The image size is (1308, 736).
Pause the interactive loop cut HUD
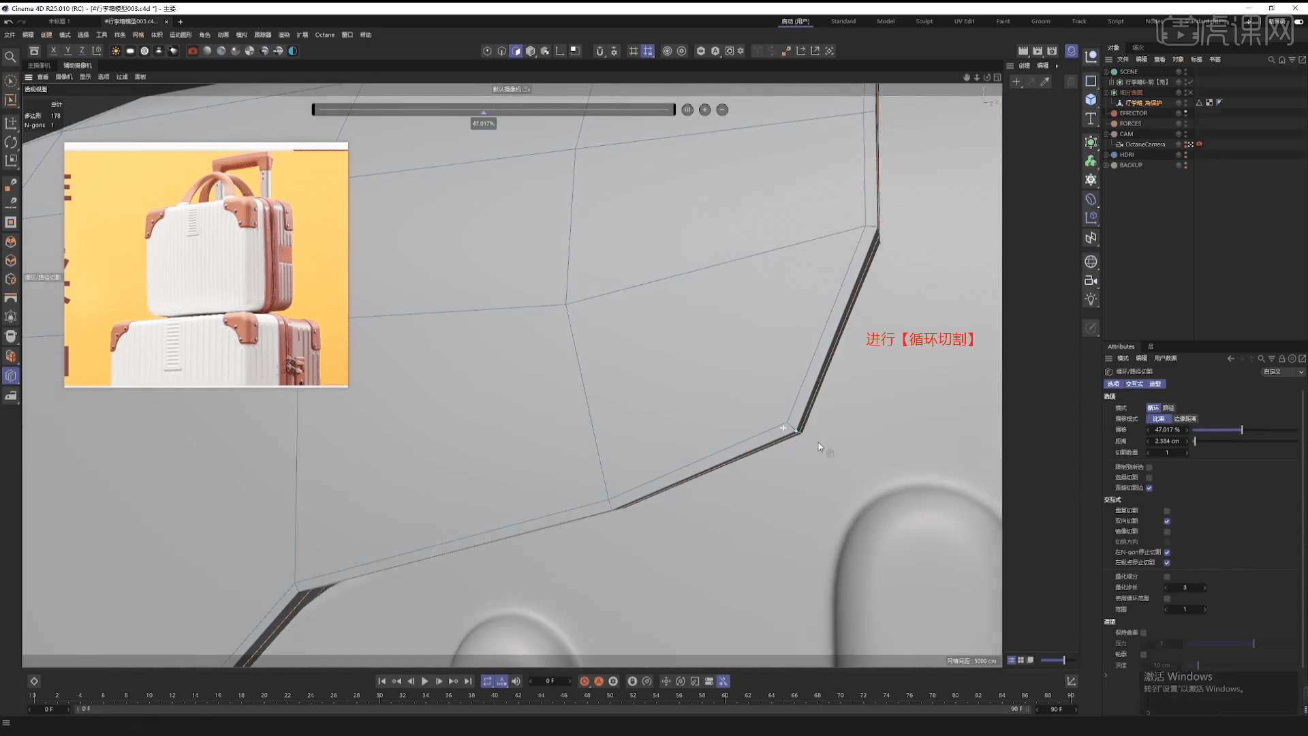pyautogui.click(x=687, y=110)
